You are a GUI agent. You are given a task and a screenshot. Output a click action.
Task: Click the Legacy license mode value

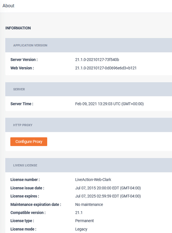pyautogui.click(x=81, y=229)
